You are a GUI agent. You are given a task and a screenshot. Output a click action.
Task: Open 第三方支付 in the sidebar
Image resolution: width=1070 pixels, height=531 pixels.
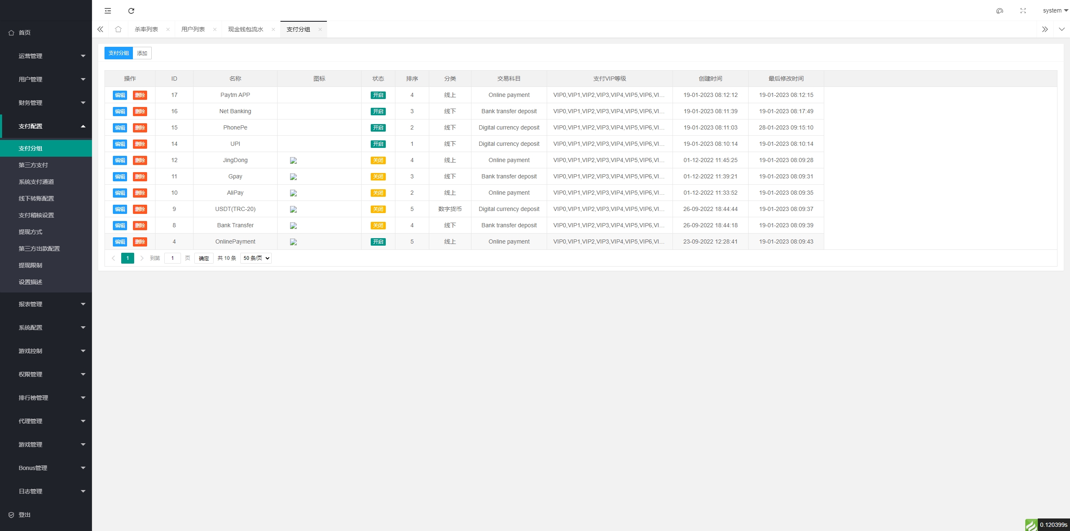tap(33, 165)
